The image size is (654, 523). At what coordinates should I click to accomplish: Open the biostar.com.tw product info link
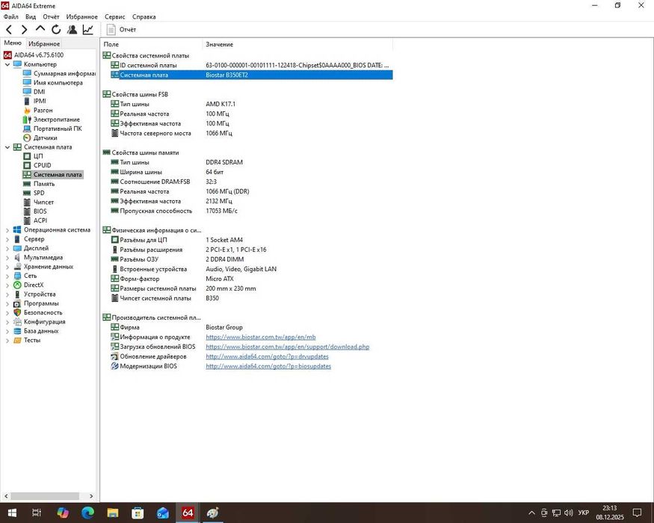pos(261,338)
